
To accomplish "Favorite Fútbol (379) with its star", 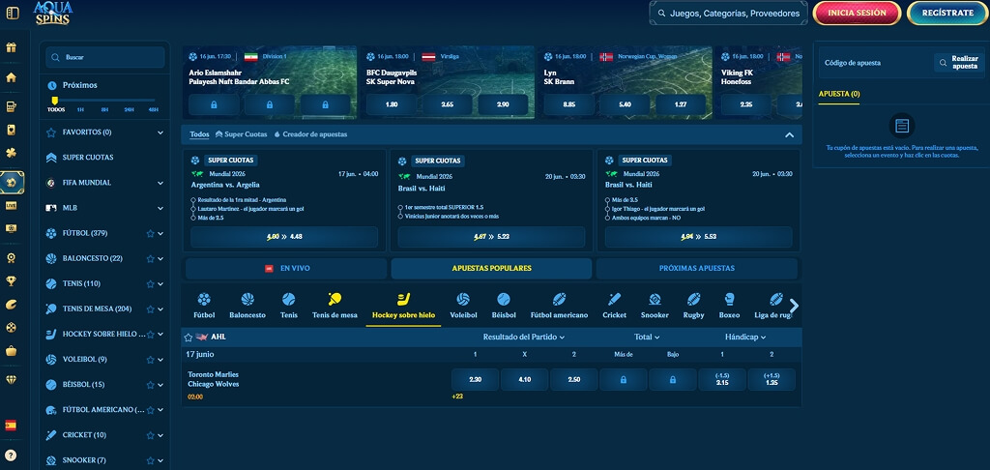I will [150, 233].
